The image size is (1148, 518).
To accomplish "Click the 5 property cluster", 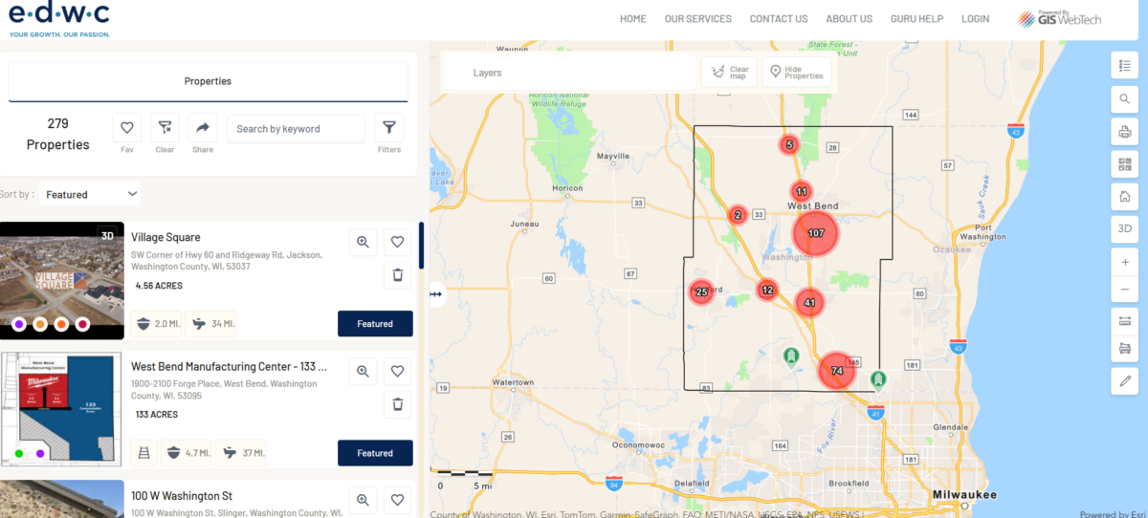I will click(x=789, y=145).
